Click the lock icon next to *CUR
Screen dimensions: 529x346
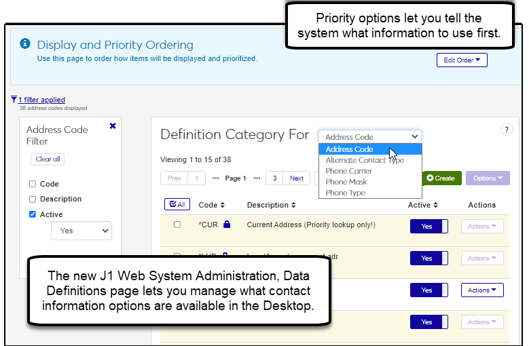click(227, 225)
